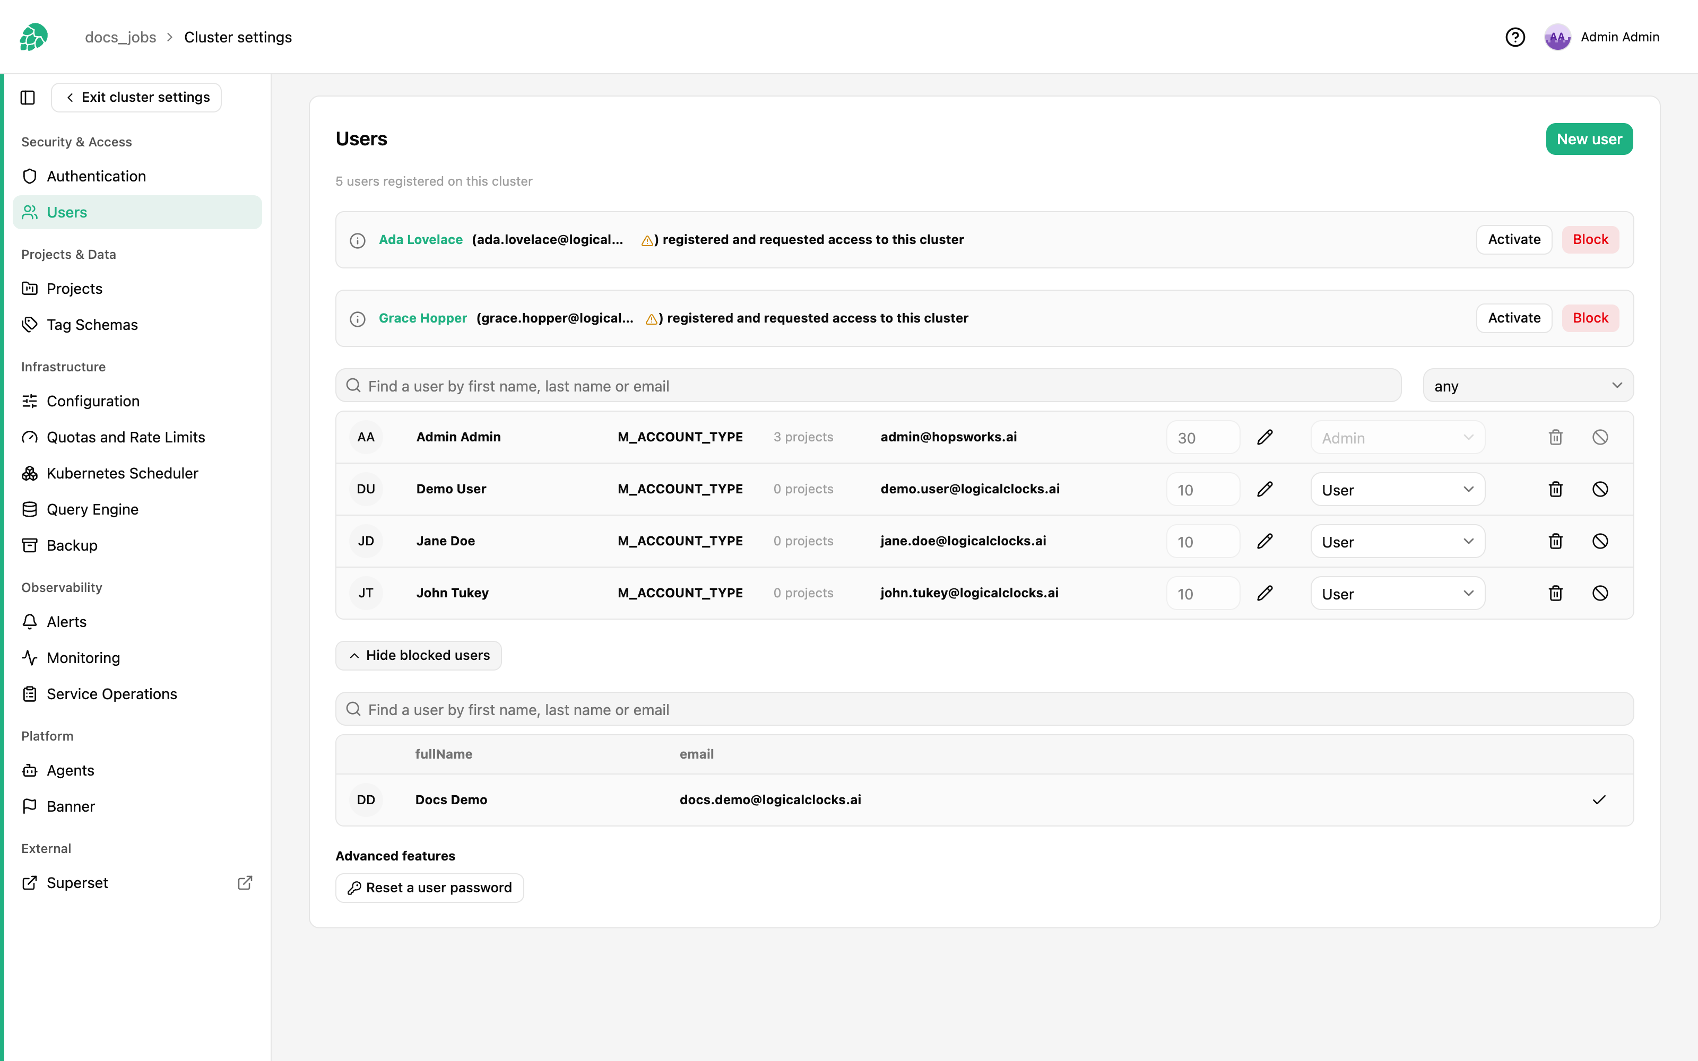
Task: Delete Jane Doe with trash icon
Action: (x=1556, y=541)
